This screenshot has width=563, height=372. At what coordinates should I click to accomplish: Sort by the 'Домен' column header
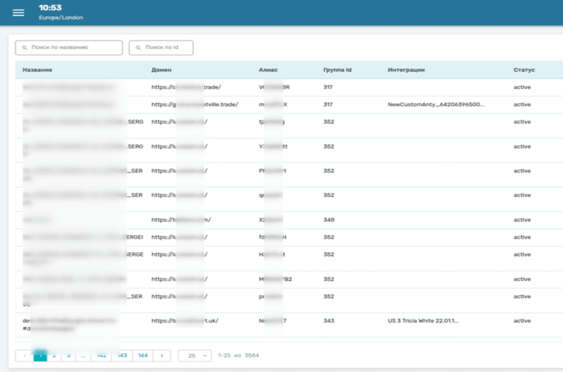tap(161, 70)
